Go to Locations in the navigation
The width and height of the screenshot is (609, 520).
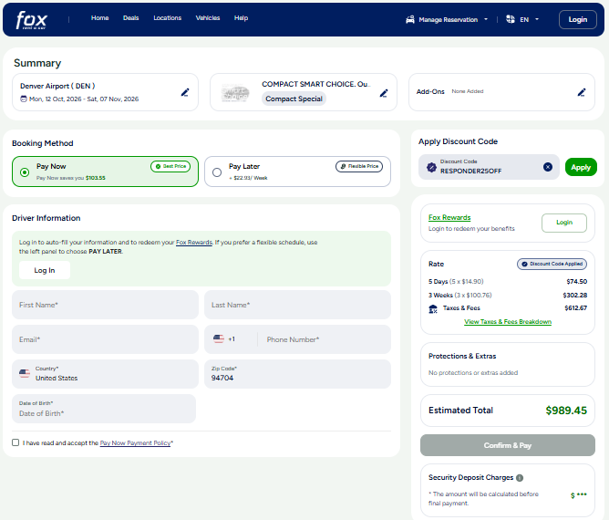tap(168, 18)
